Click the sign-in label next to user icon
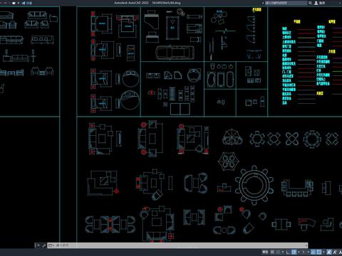342x256 pixels. coord(322,3)
